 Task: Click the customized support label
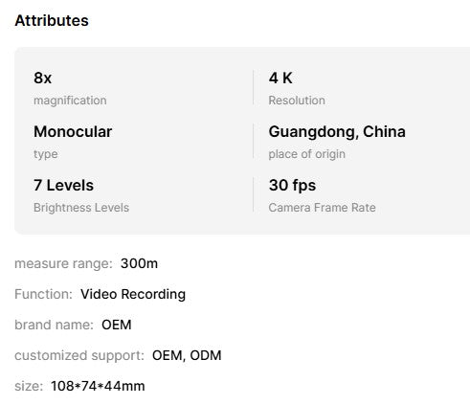[x=79, y=355]
